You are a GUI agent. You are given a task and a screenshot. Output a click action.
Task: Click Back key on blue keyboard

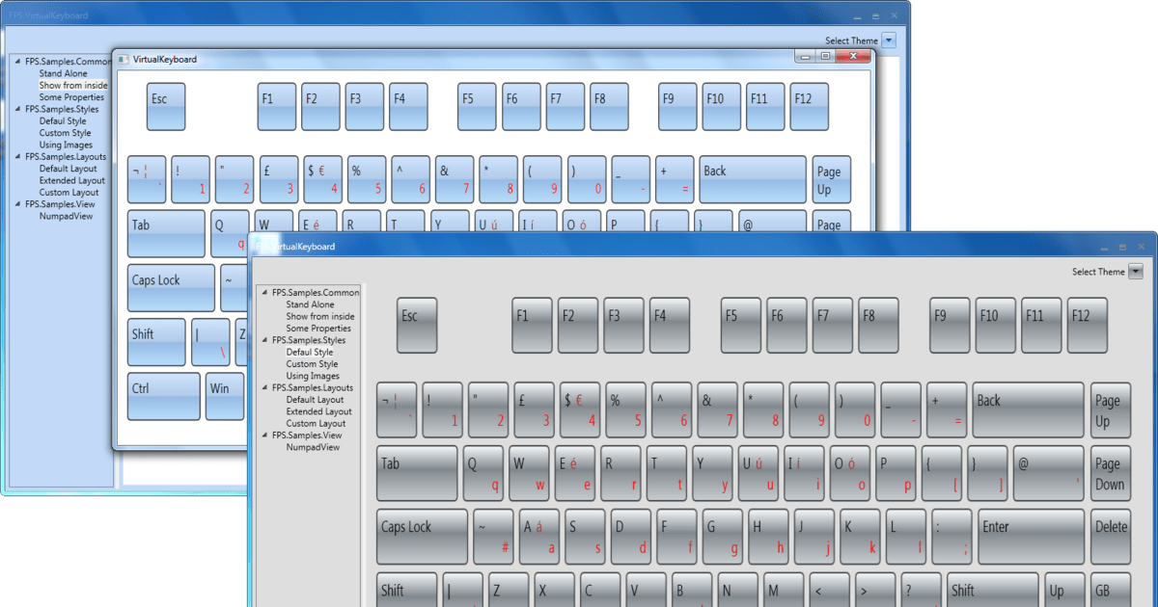(x=753, y=179)
